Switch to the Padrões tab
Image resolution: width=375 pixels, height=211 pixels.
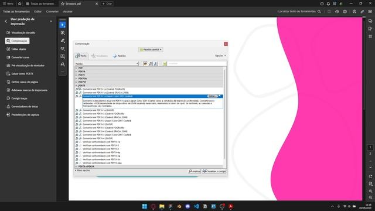click(120, 56)
